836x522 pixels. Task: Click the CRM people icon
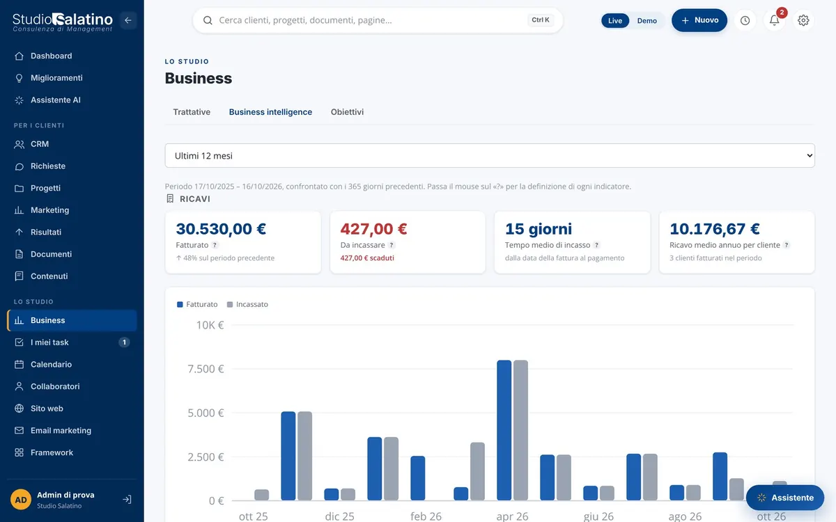[19, 144]
